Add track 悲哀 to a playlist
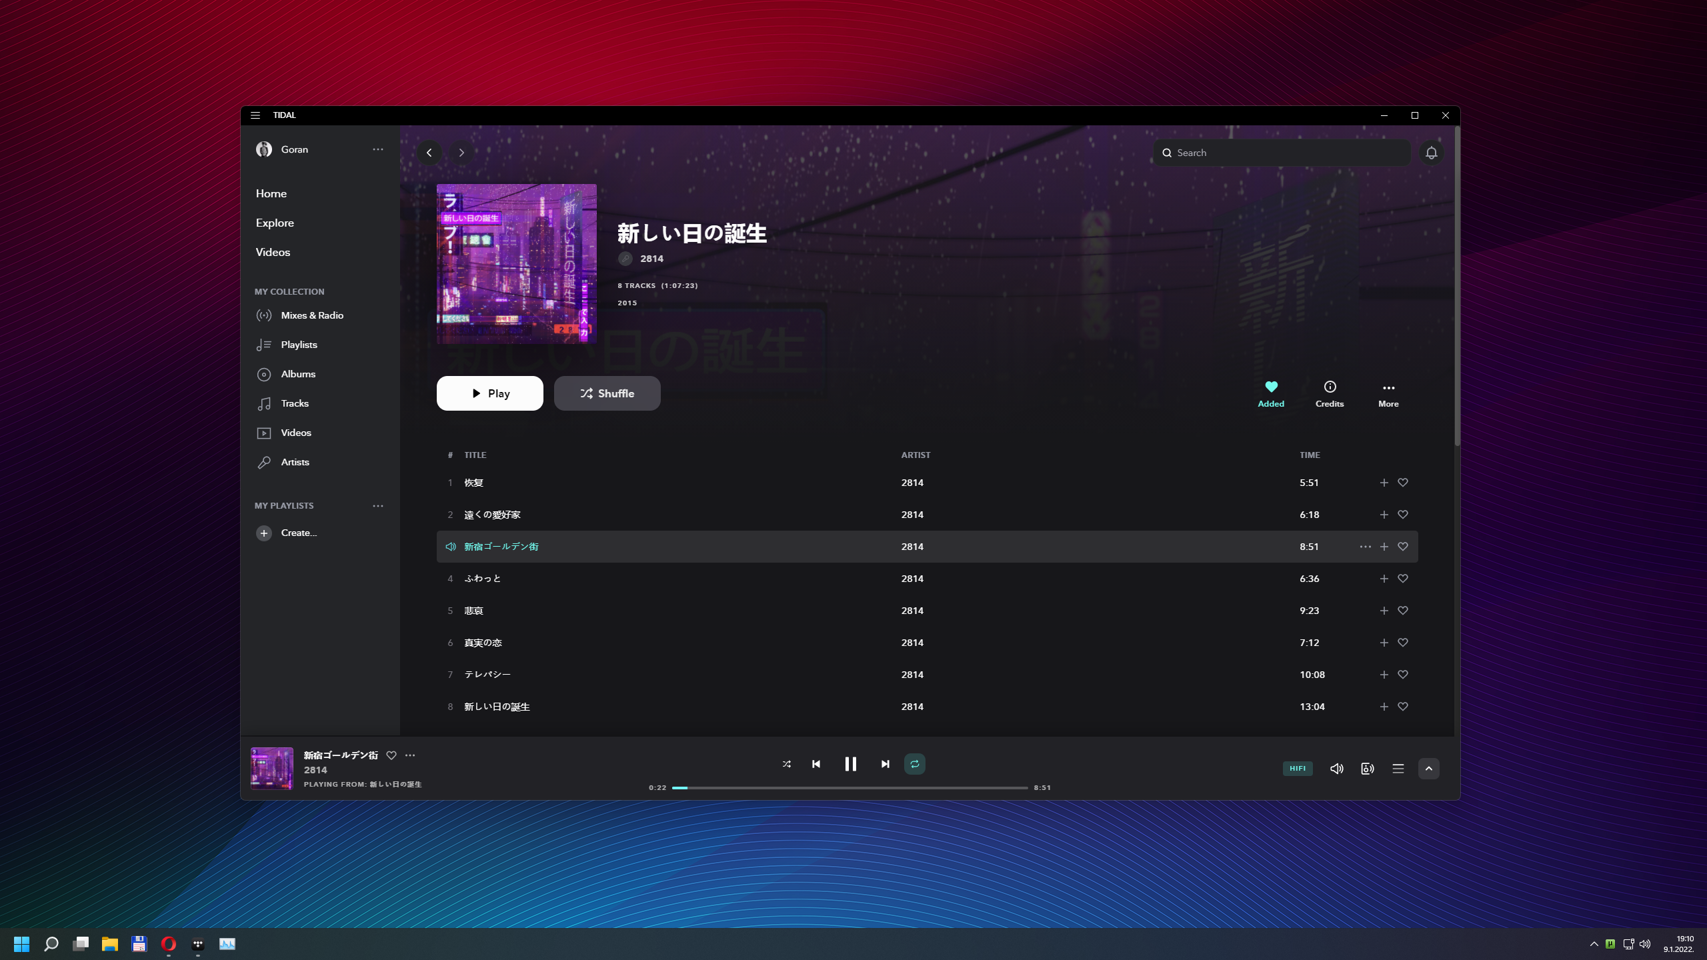1707x960 pixels. click(1384, 611)
